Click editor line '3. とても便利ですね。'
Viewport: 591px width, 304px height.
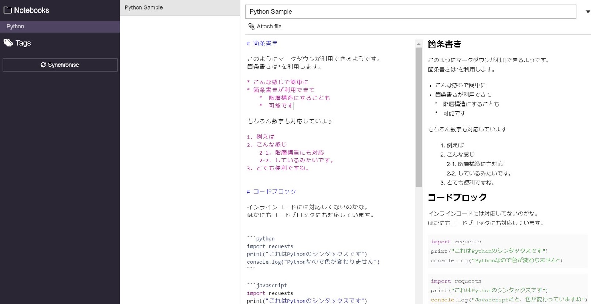click(x=279, y=168)
